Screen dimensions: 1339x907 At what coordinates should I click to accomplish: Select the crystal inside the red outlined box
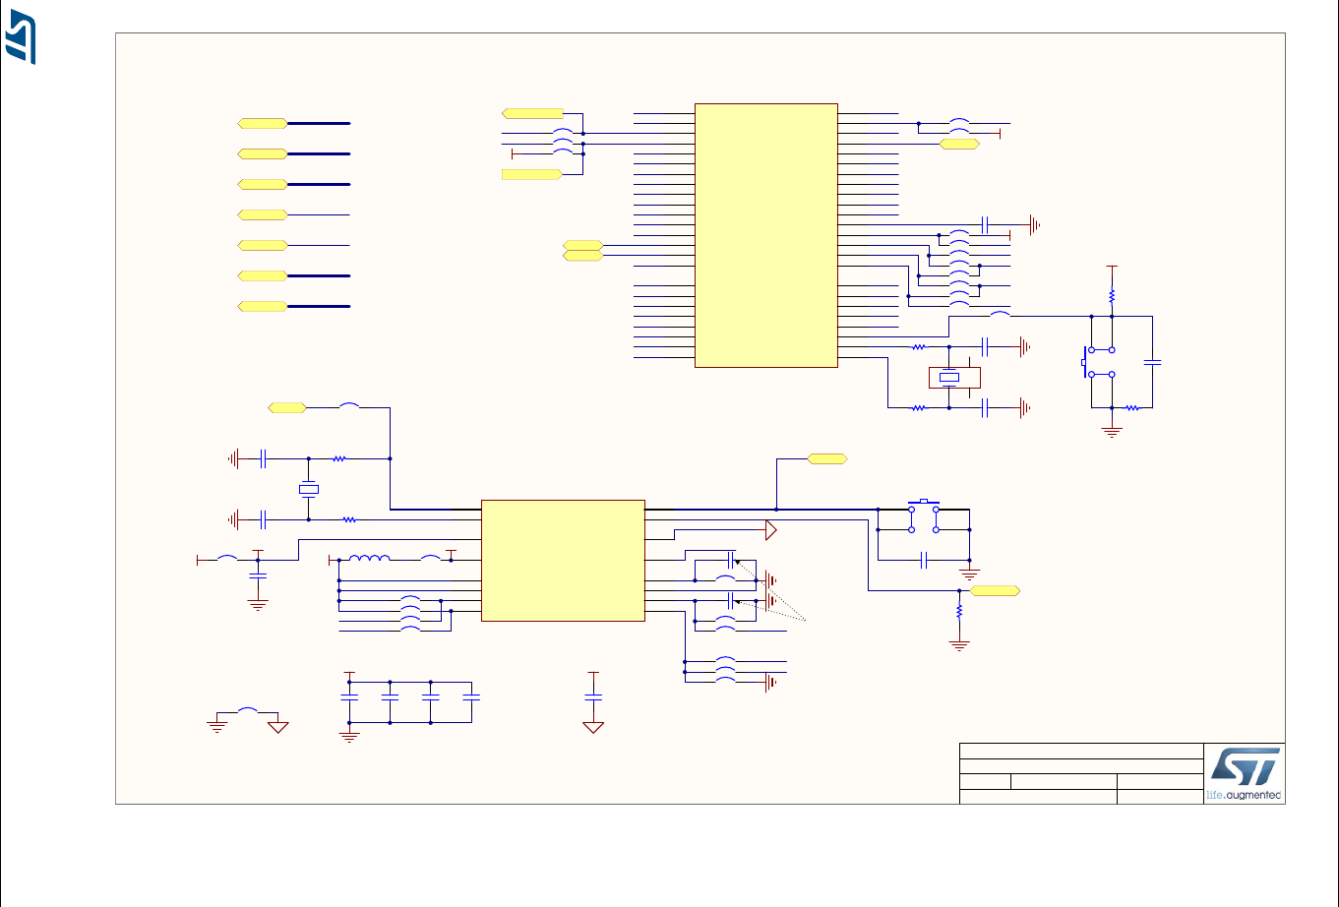click(948, 378)
